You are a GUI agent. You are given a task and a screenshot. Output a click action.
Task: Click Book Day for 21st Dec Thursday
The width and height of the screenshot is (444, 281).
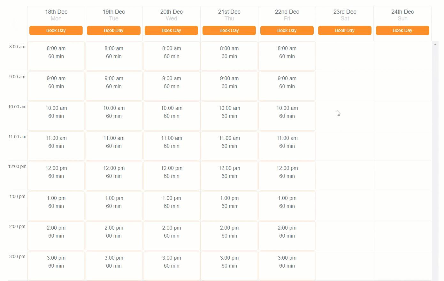click(229, 30)
